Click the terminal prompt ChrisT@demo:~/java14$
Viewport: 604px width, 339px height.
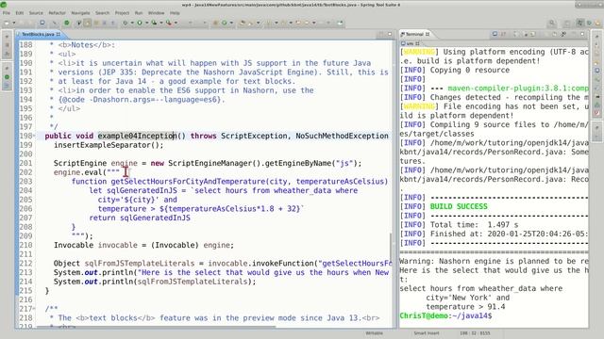(445, 315)
